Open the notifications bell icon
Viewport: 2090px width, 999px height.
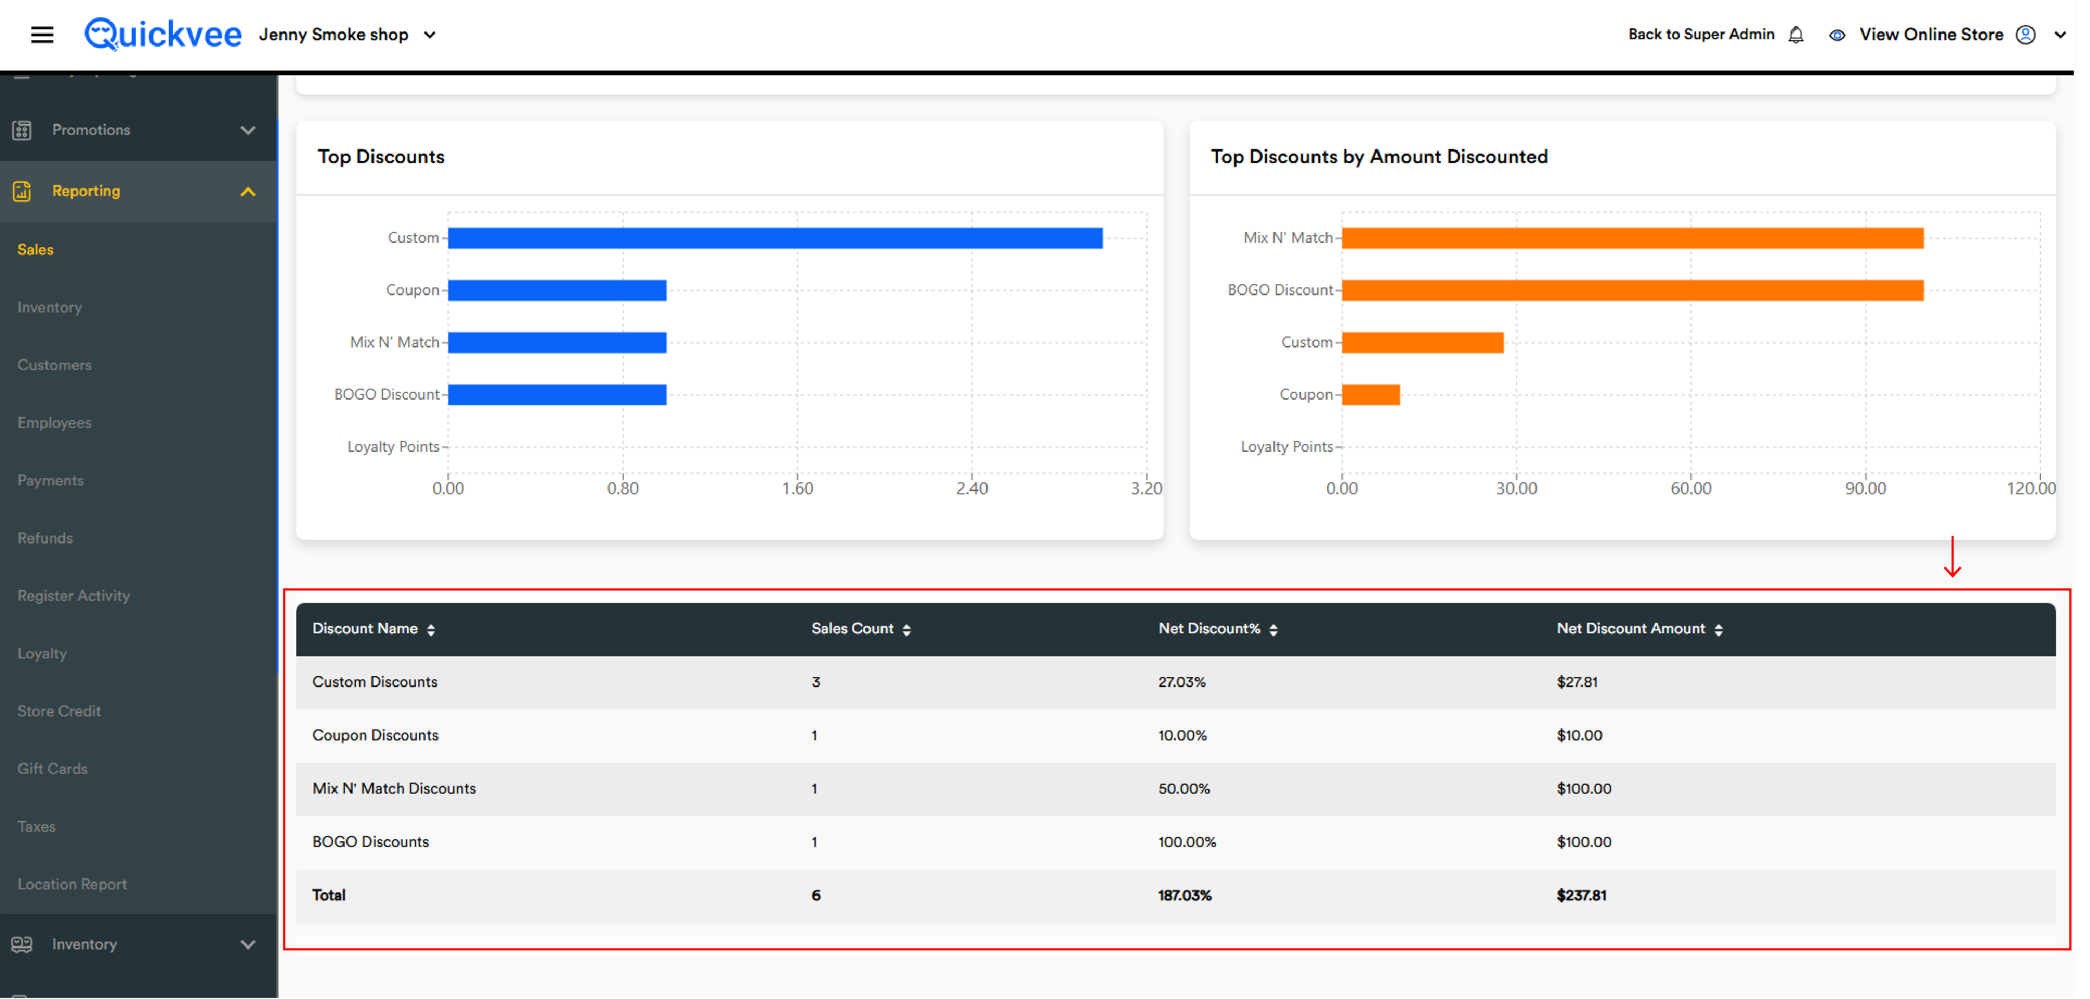[x=1795, y=35]
